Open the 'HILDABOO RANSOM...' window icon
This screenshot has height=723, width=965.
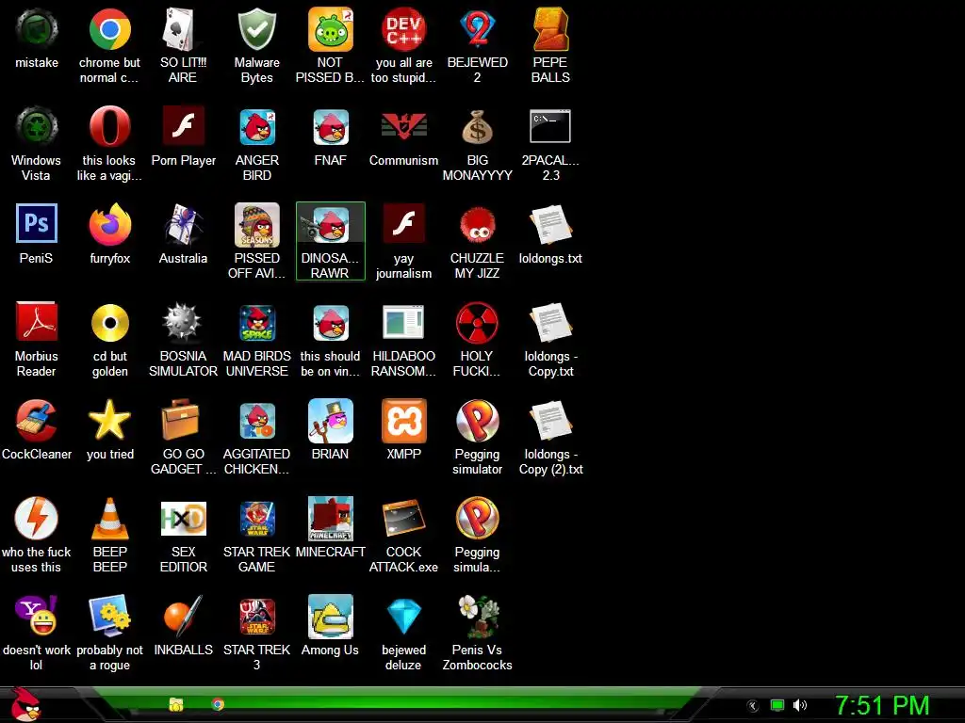[403, 322]
